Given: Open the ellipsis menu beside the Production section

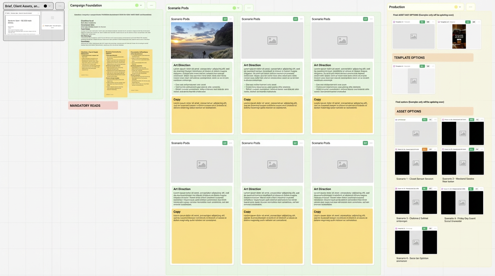Looking at the screenshot, I should click(470, 7).
